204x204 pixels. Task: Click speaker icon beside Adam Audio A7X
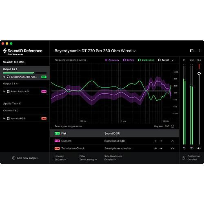8,91
